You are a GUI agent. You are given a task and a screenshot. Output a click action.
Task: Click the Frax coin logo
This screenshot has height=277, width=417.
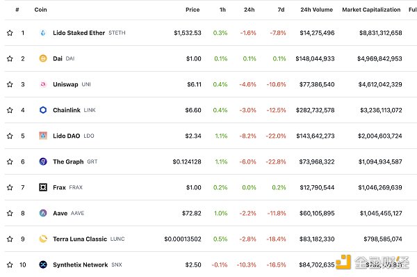pyautogui.click(x=43, y=187)
